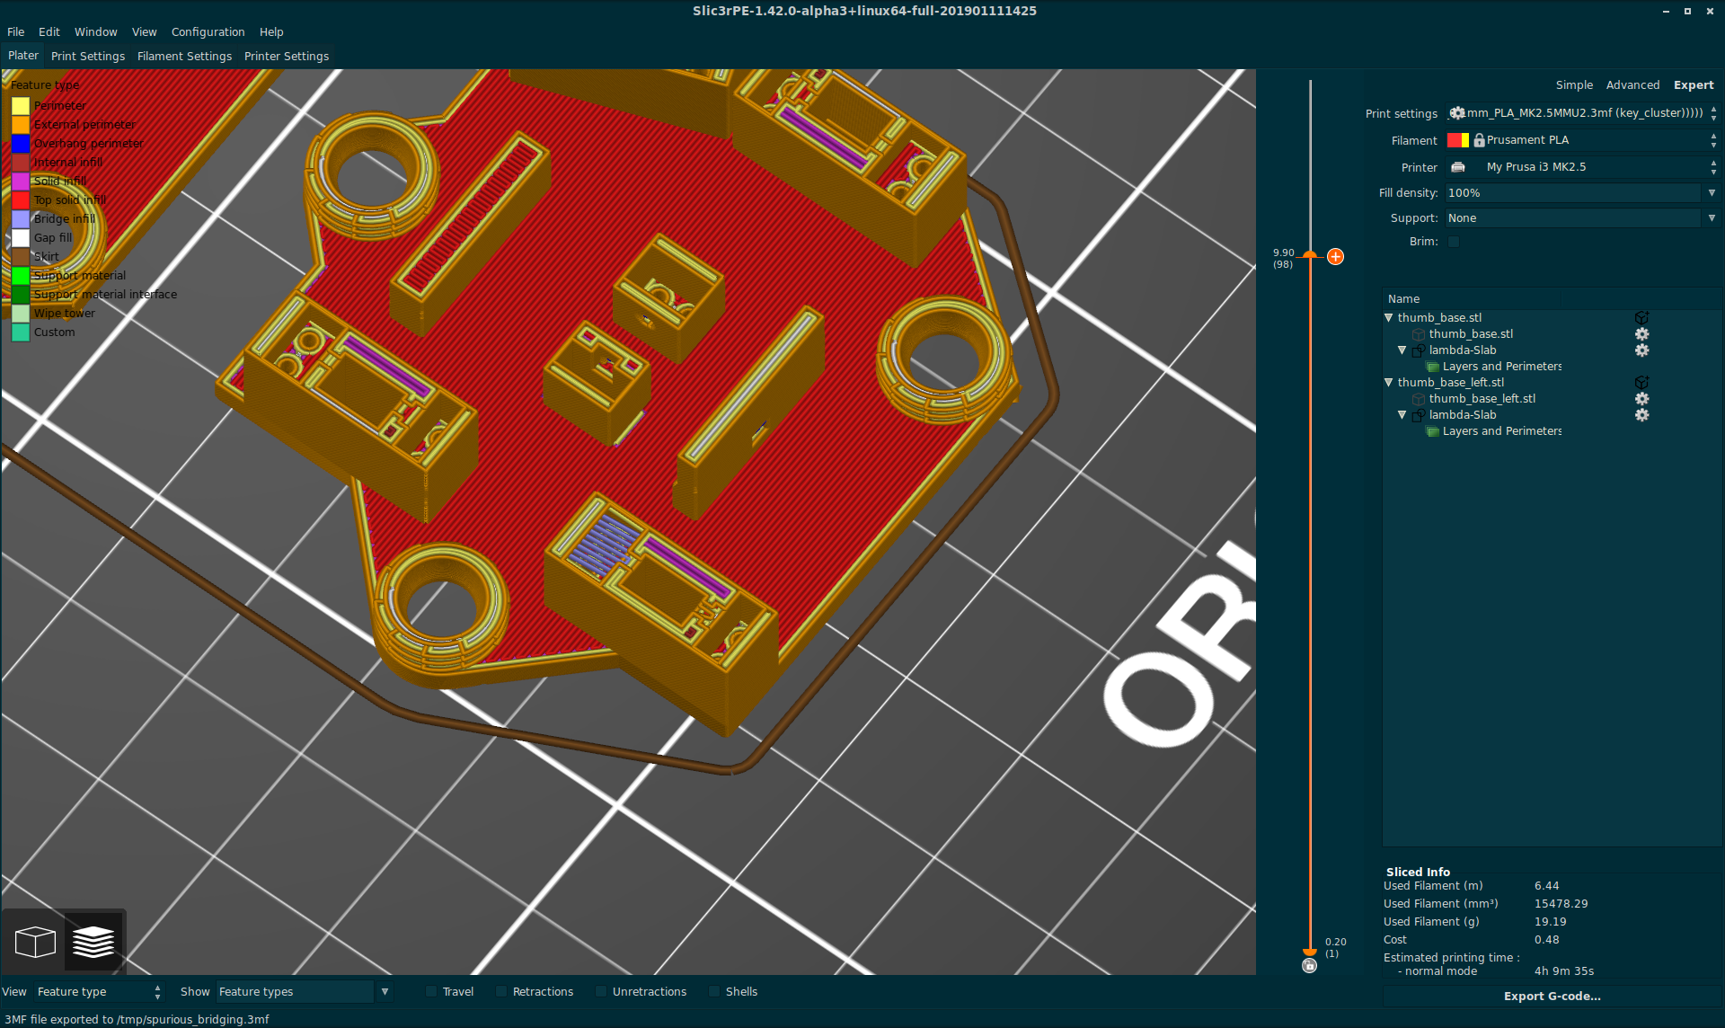Click the add-part cube icon beside thumb_base_left.stl

[1641, 382]
